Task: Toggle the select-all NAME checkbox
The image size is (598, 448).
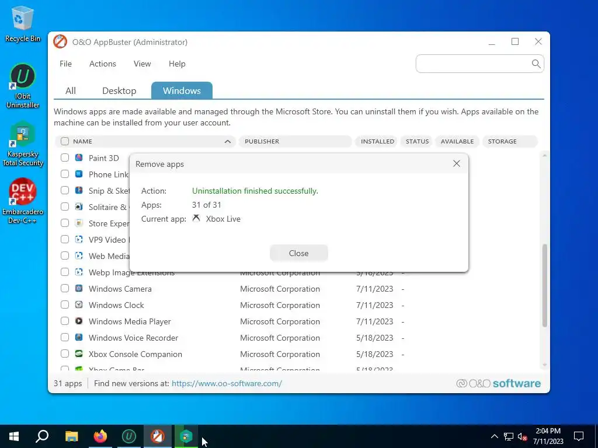Action: pyautogui.click(x=65, y=141)
